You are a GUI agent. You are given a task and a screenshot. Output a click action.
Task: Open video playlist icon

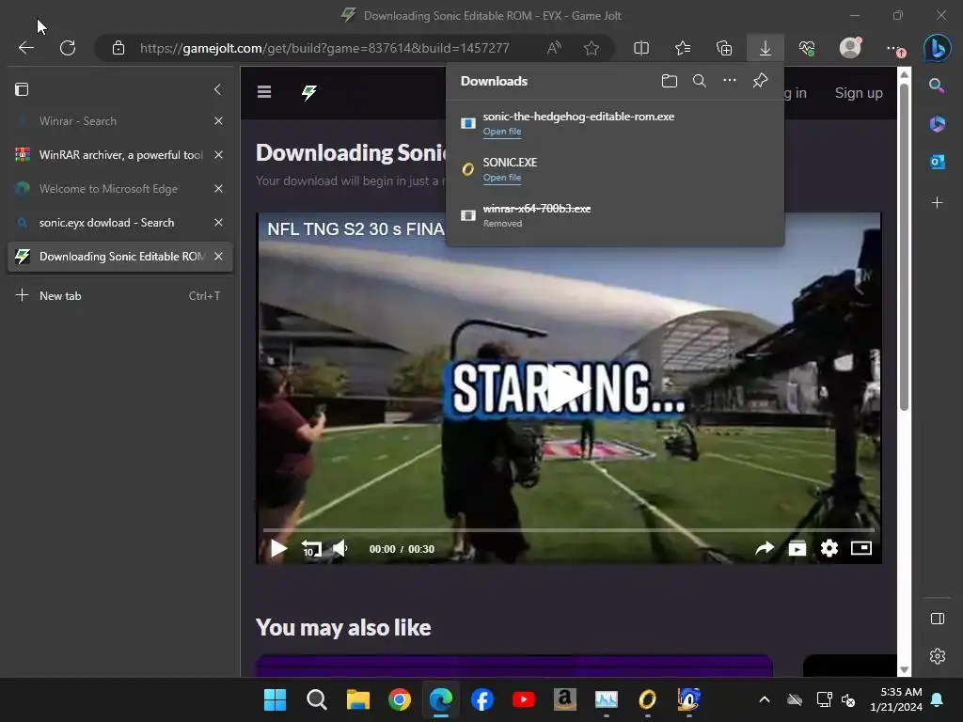[x=797, y=548]
